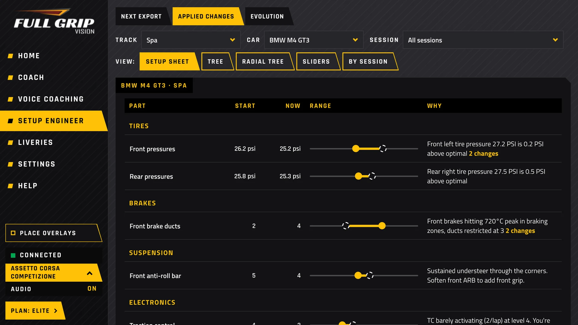Open Settings in sidebar

coord(54,164)
